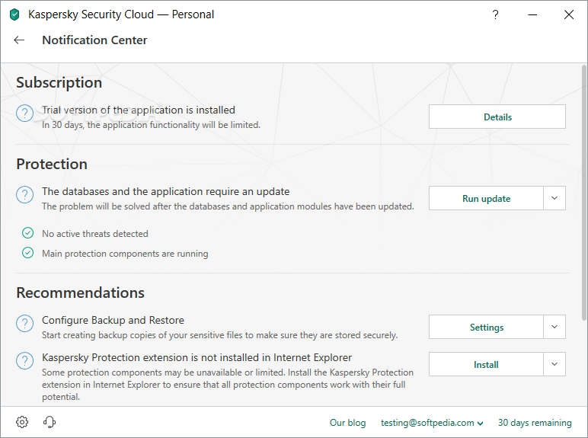The height and width of the screenshot is (438, 588).
Task: Open help via the question mark icon
Action: [495, 14]
